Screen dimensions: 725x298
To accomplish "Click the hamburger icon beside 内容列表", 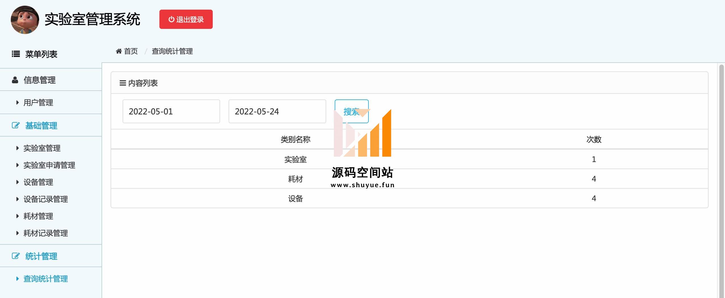I will coord(123,83).
